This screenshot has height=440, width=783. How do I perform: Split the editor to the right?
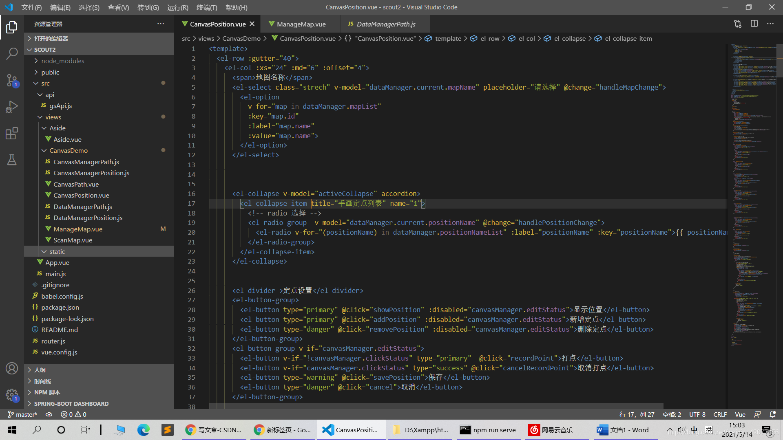click(x=754, y=24)
